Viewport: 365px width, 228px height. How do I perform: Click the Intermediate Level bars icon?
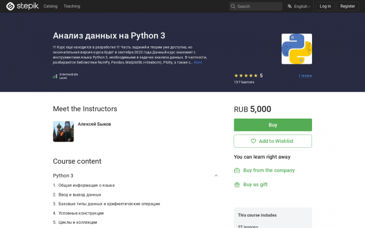(55, 77)
